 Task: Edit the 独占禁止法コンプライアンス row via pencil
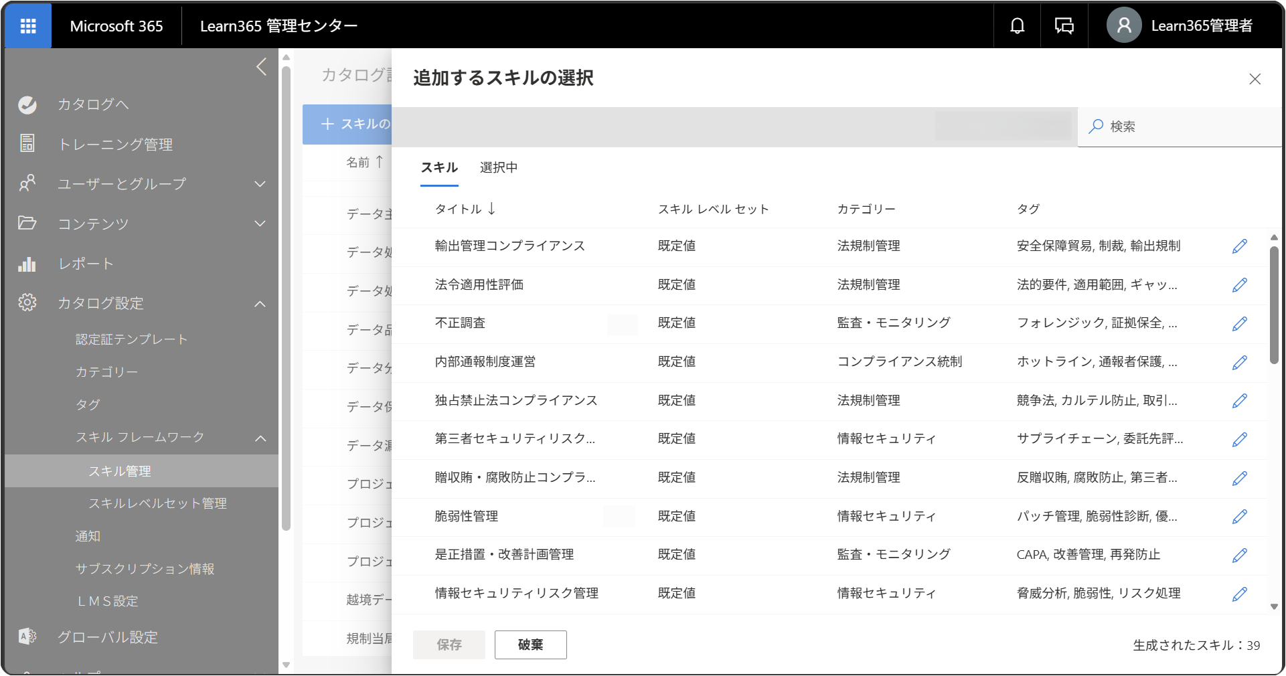[x=1239, y=401]
